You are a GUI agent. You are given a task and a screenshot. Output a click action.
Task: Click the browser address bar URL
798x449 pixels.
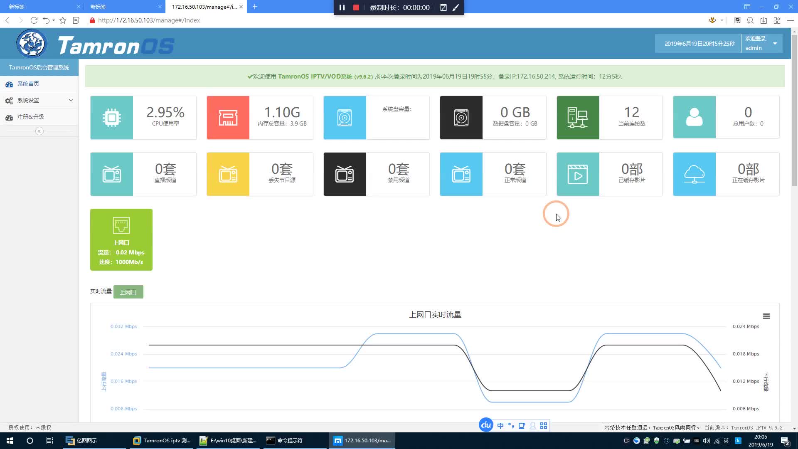[x=149, y=20]
